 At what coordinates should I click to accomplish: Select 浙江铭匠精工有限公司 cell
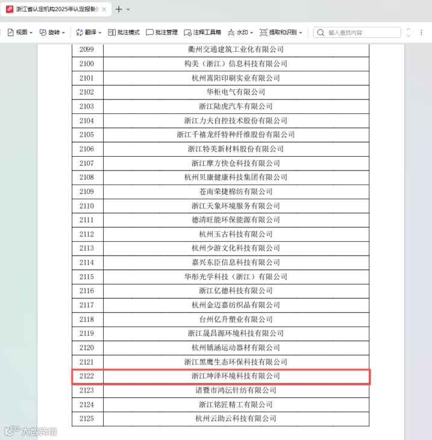click(236, 405)
